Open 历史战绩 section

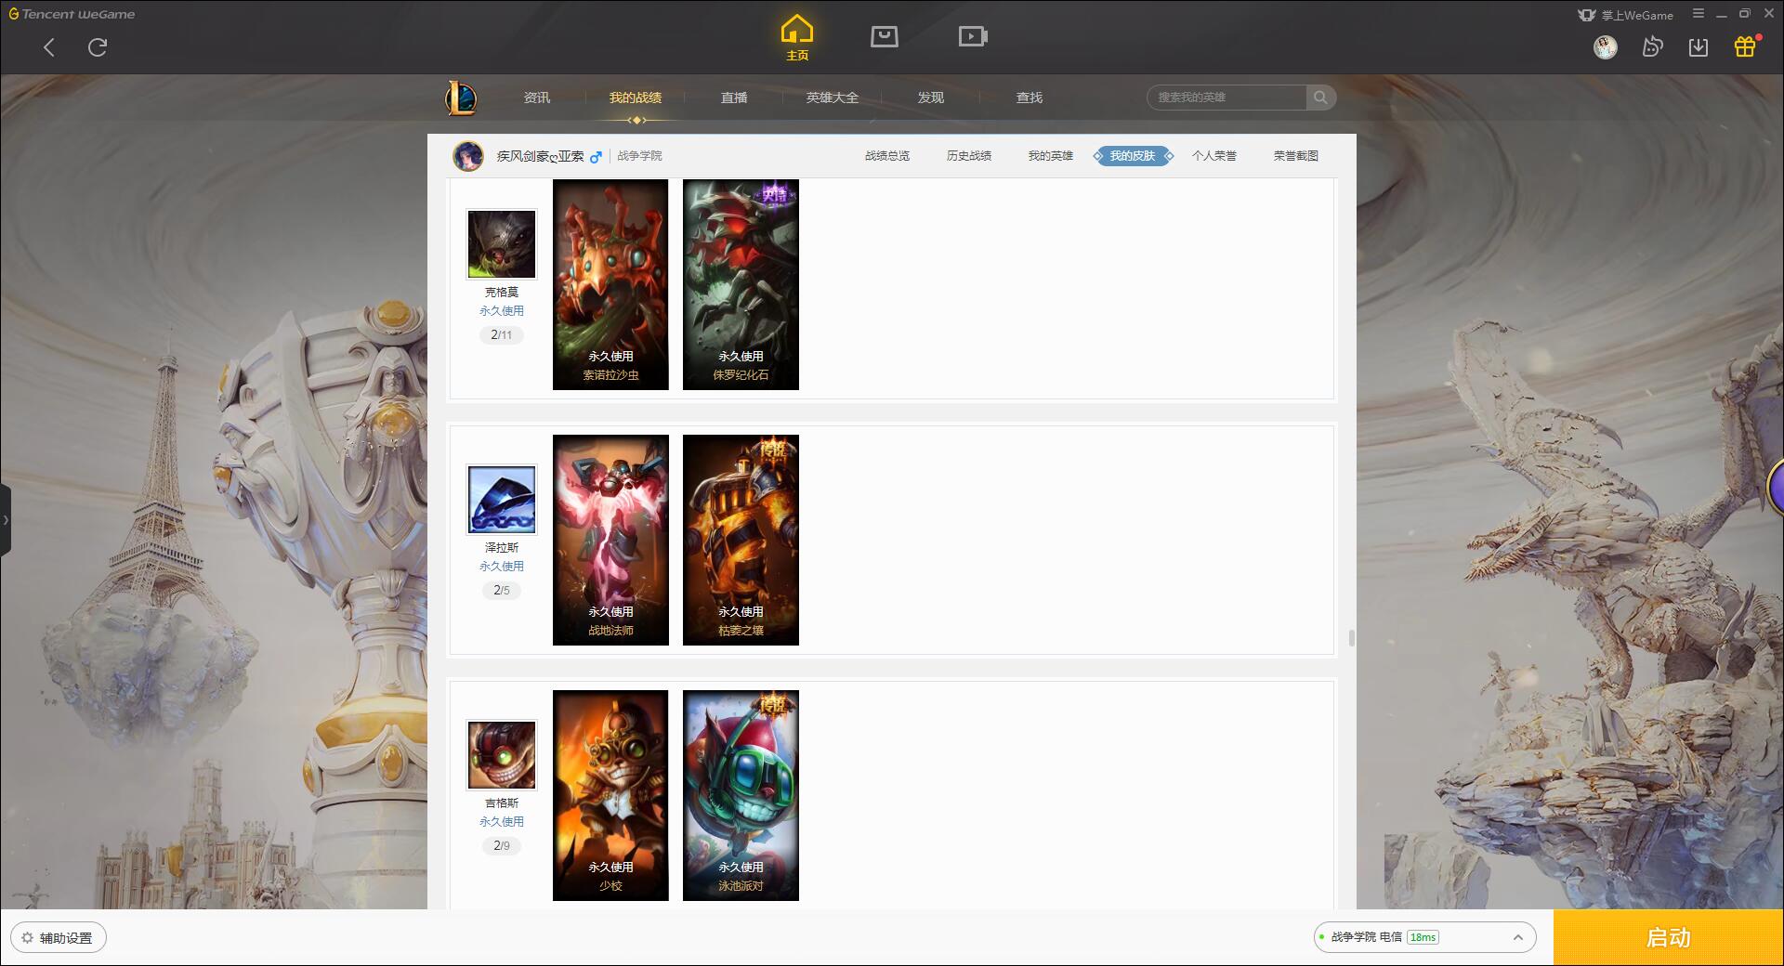(x=969, y=156)
